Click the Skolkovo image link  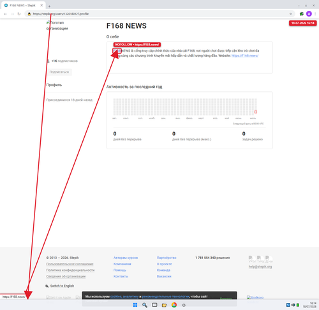(255, 297)
